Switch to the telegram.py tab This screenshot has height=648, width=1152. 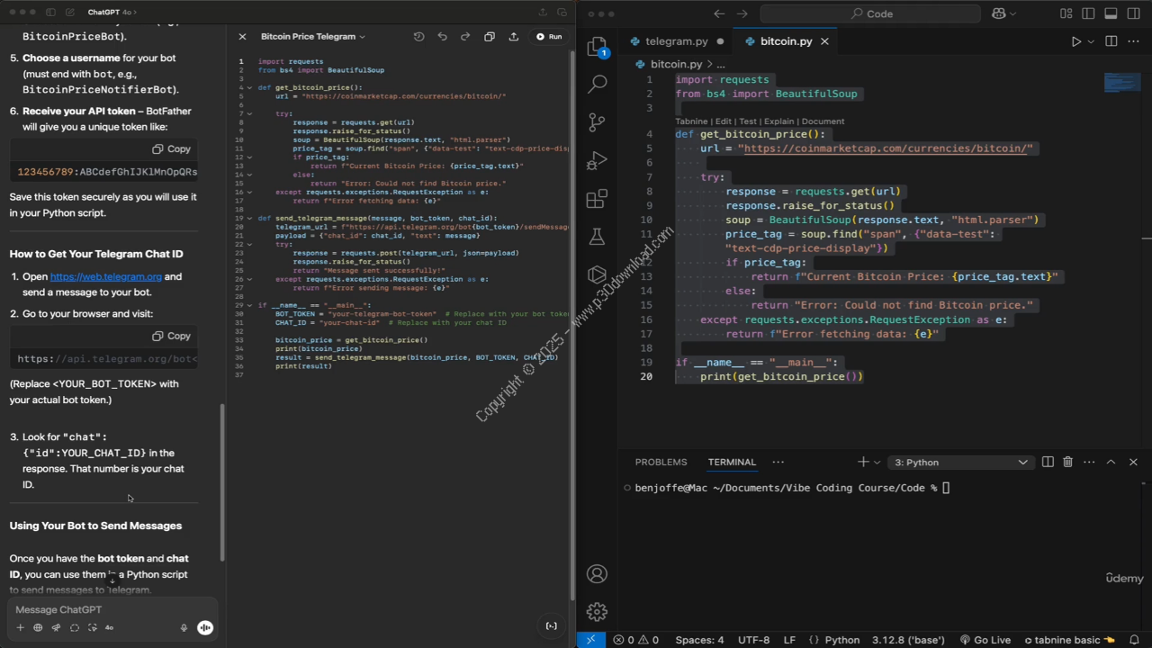tap(676, 41)
